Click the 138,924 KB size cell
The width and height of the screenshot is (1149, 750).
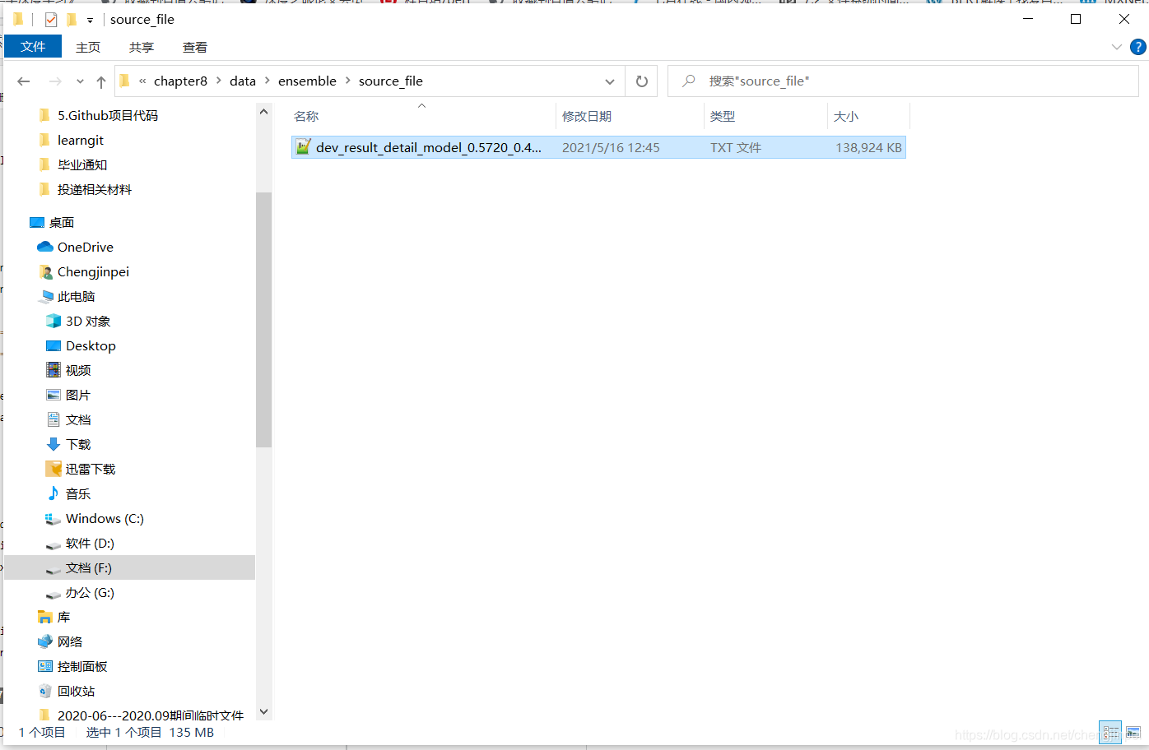tap(868, 148)
